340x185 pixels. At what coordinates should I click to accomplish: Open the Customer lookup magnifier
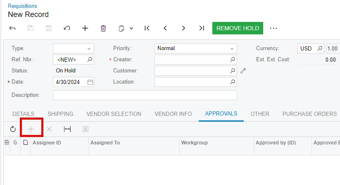pyautogui.click(x=233, y=71)
